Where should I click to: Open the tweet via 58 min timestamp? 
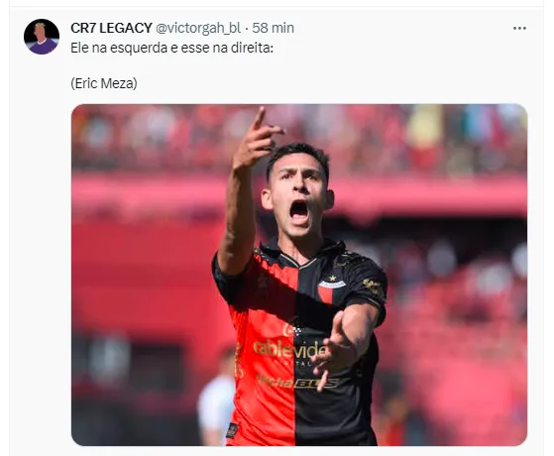click(273, 28)
